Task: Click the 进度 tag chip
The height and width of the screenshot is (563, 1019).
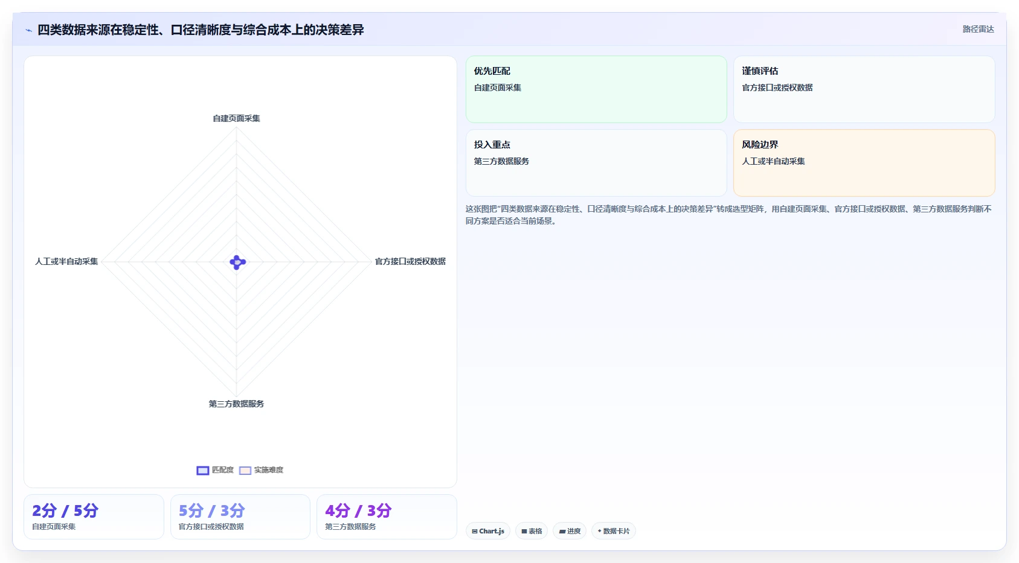Action: pyautogui.click(x=570, y=531)
